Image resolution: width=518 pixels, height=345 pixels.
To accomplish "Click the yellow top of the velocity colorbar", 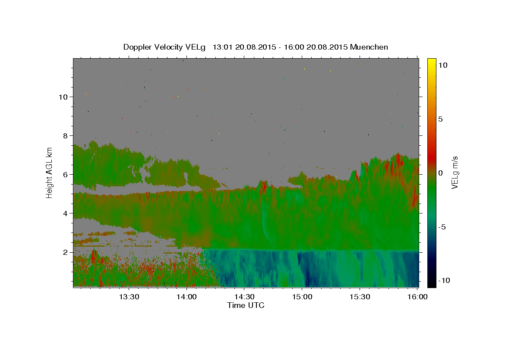I will point(431,61).
